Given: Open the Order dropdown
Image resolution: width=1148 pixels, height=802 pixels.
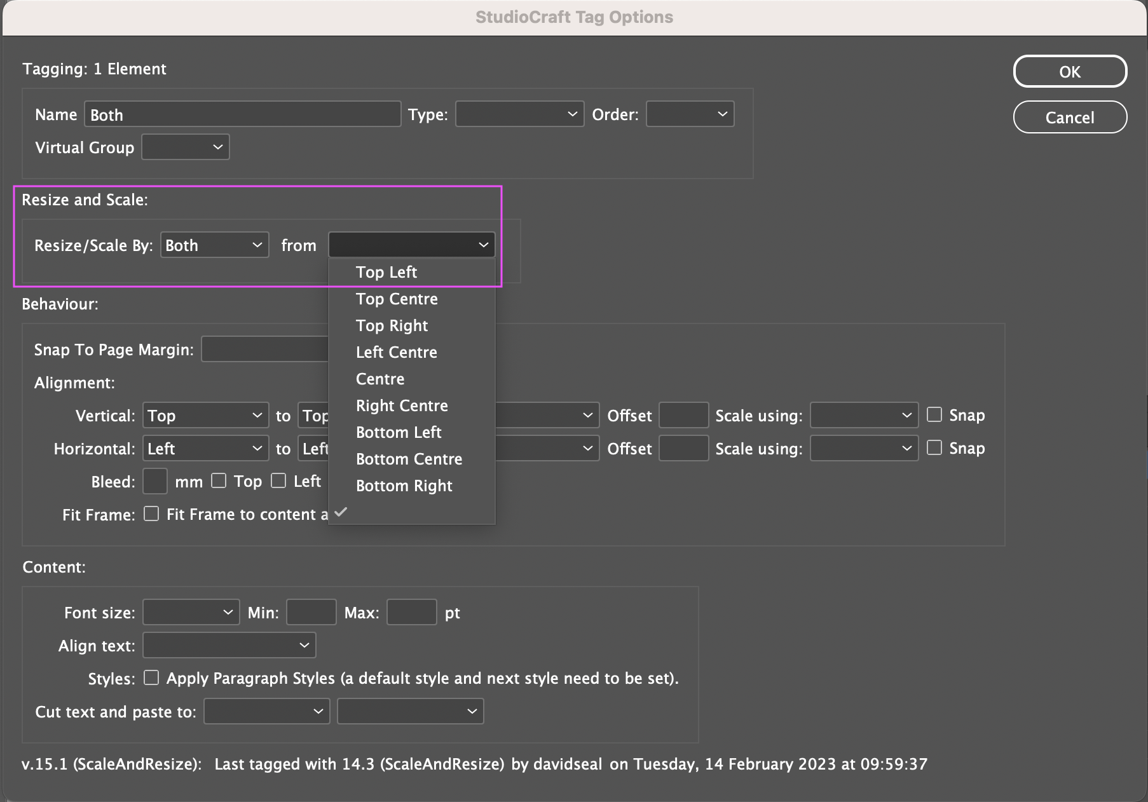Looking at the screenshot, I should [690, 114].
